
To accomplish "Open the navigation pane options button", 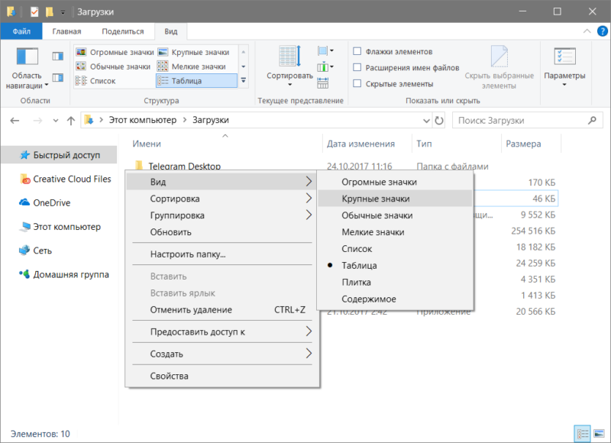I will tap(27, 68).
